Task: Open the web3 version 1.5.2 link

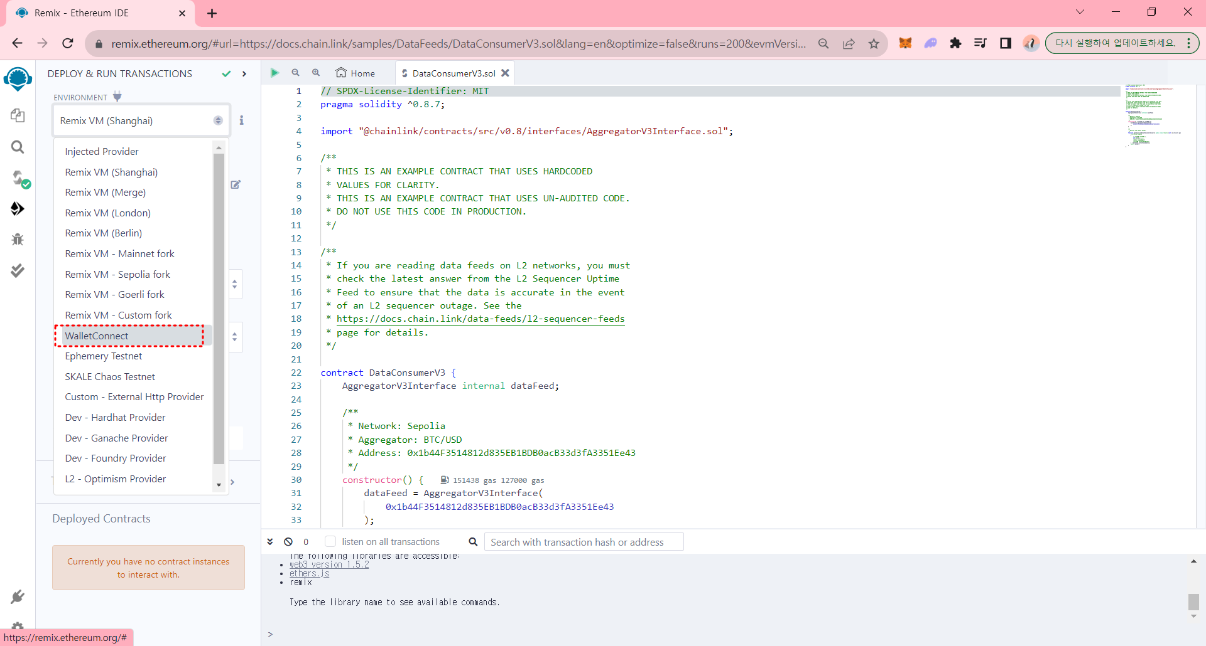Action: [x=329, y=565]
